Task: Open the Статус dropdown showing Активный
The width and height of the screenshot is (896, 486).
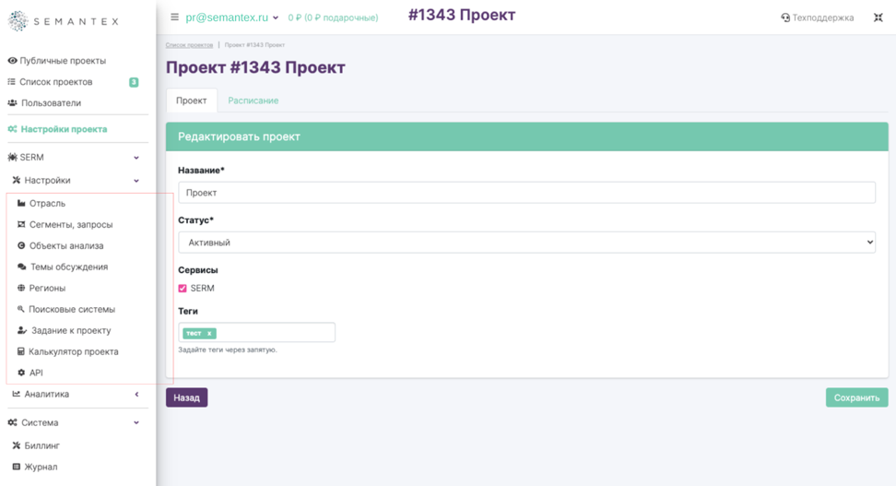Action: [527, 243]
